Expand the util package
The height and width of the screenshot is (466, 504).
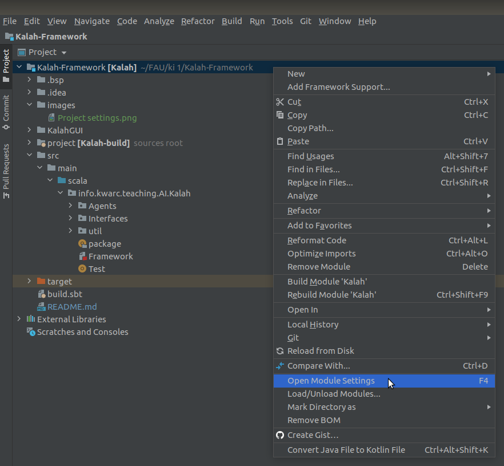click(x=70, y=231)
